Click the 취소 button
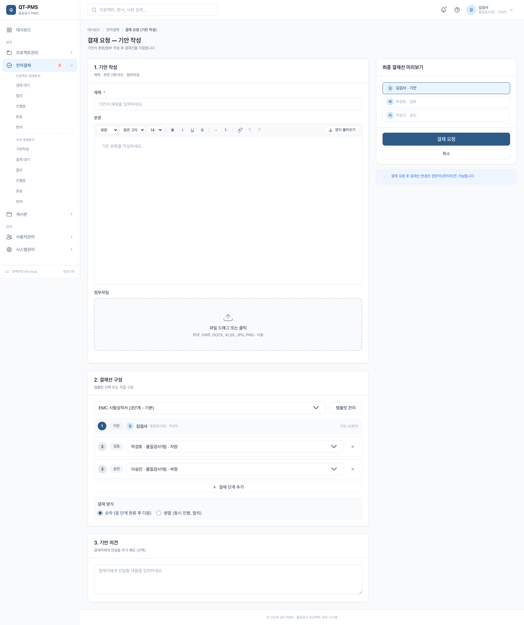 pyautogui.click(x=446, y=154)
